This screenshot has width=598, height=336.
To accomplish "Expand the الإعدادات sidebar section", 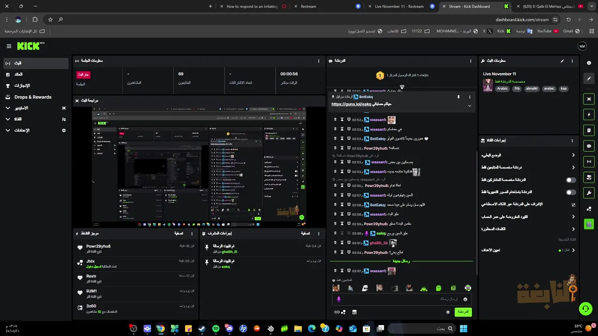I will pyautogui.click(x=36, y=130).
